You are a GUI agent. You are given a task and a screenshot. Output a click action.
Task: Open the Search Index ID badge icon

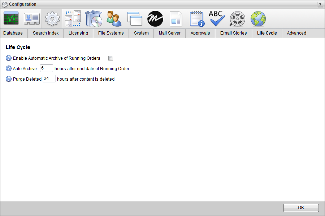click(31, 18)
